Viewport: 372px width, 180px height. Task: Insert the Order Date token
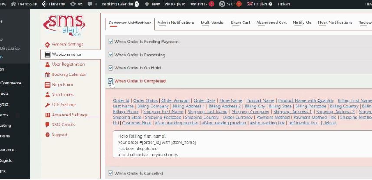coord(204,100)
